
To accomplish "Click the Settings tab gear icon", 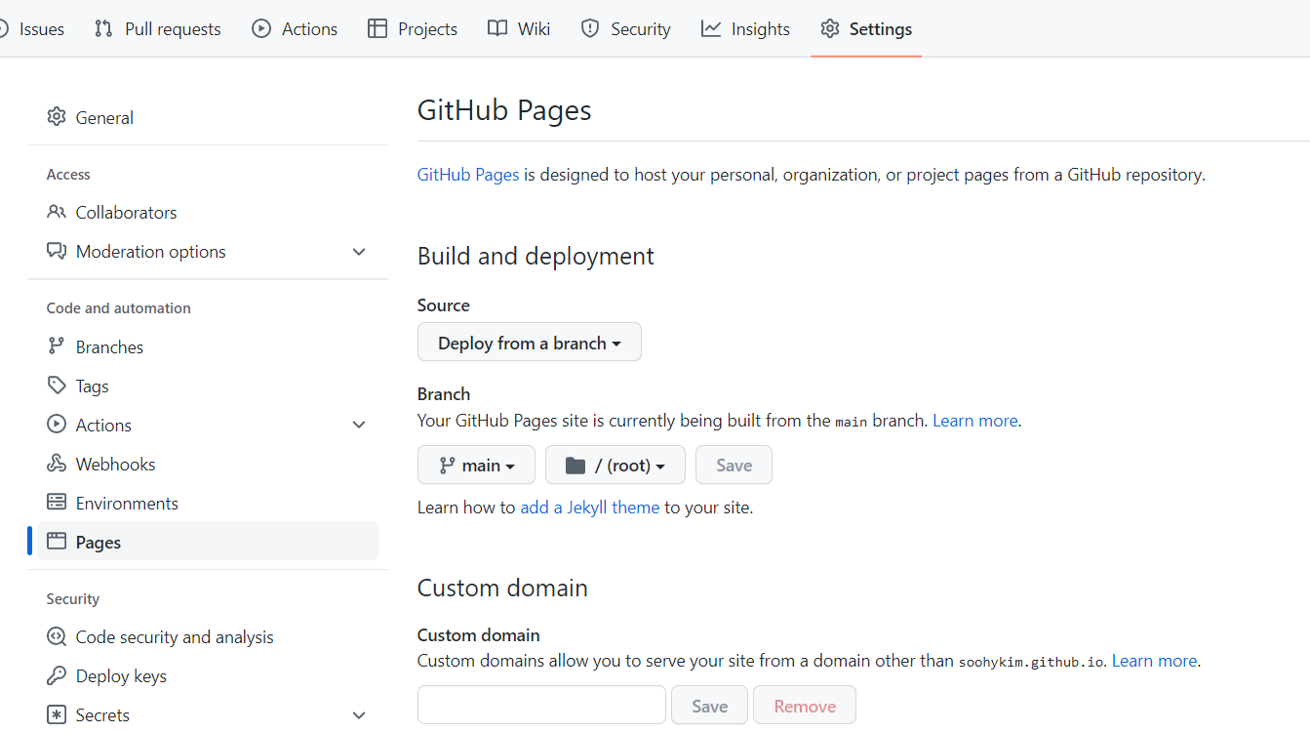I will click(x=830, y=29).
